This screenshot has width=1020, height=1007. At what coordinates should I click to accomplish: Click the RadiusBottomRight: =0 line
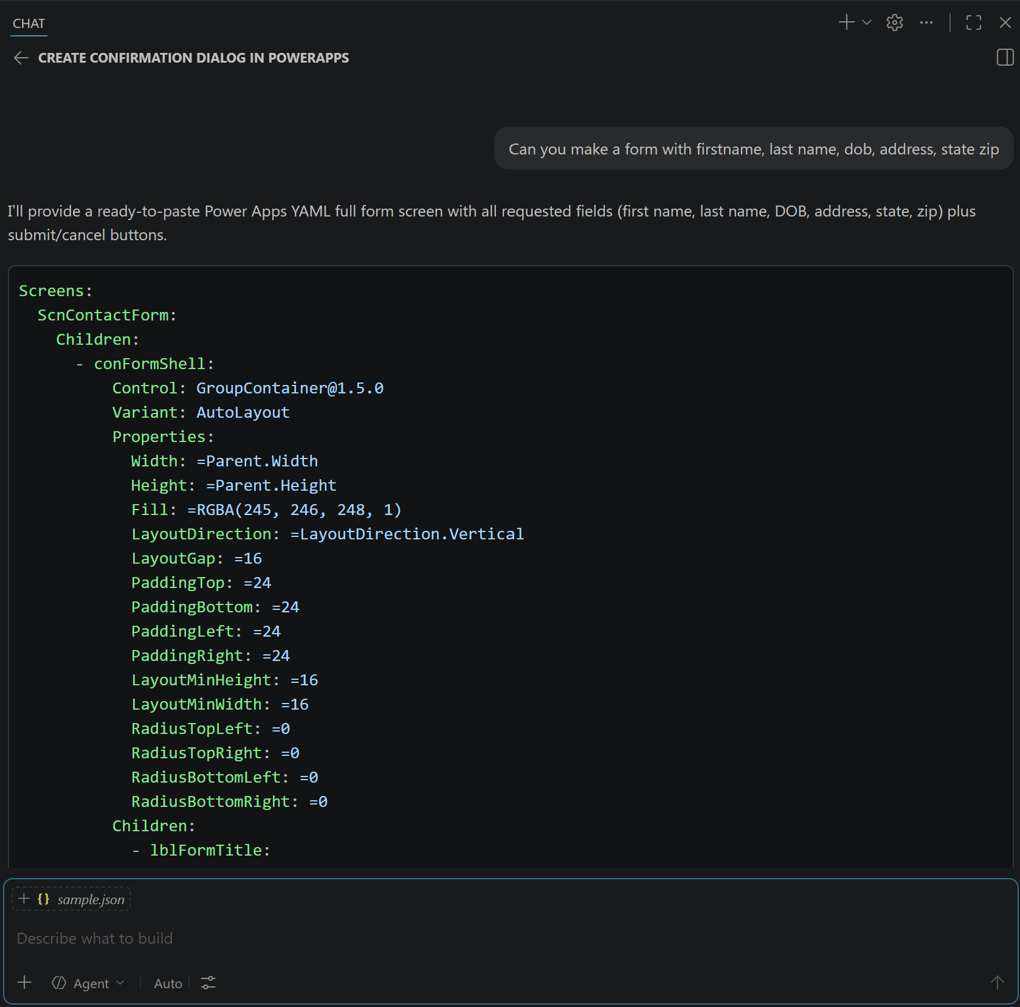tap(229, 801)
